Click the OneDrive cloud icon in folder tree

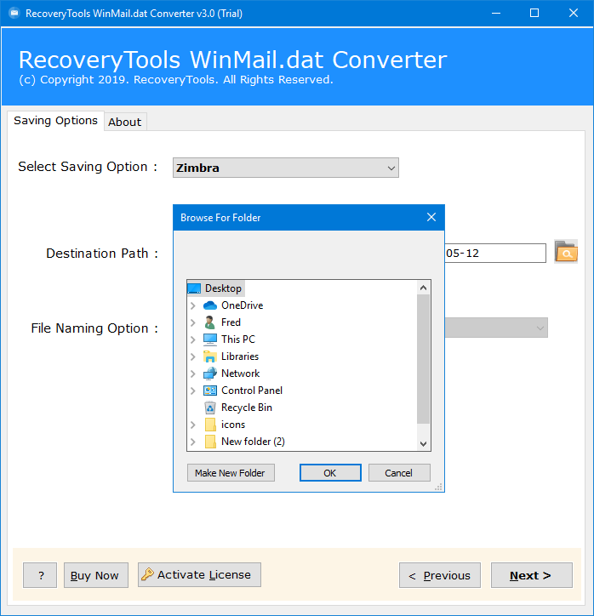[210, 305]
